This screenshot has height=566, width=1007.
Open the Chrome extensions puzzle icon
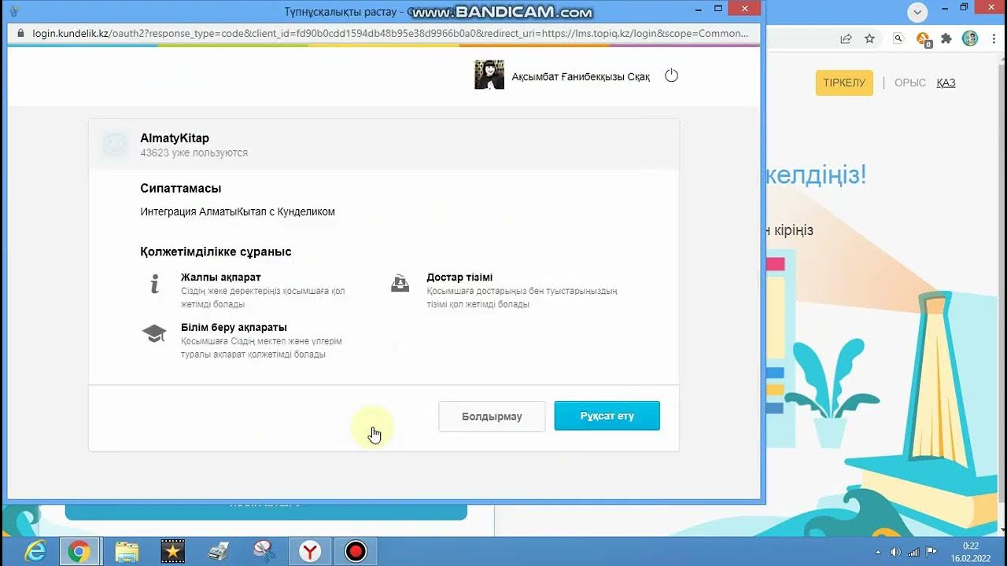click(x=946, y=39)
